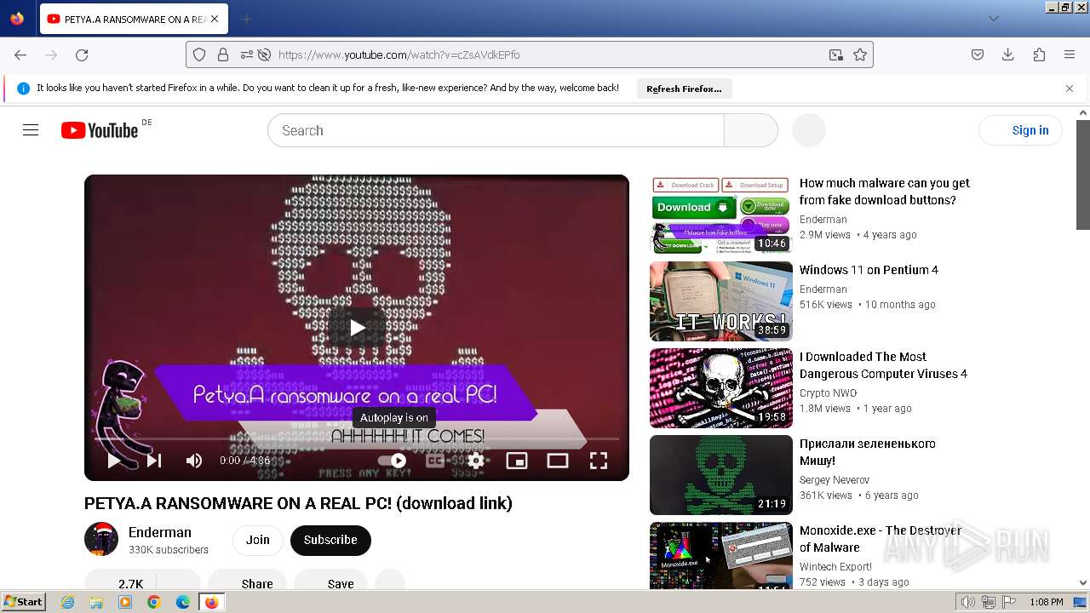1090x613 pixels.
Task: Open fake download buttons video thumbnail
Action: 721,215
